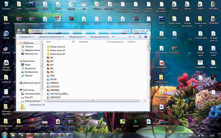
Task: Select the PsPad desktop shortcut
Action: point(174,5)
